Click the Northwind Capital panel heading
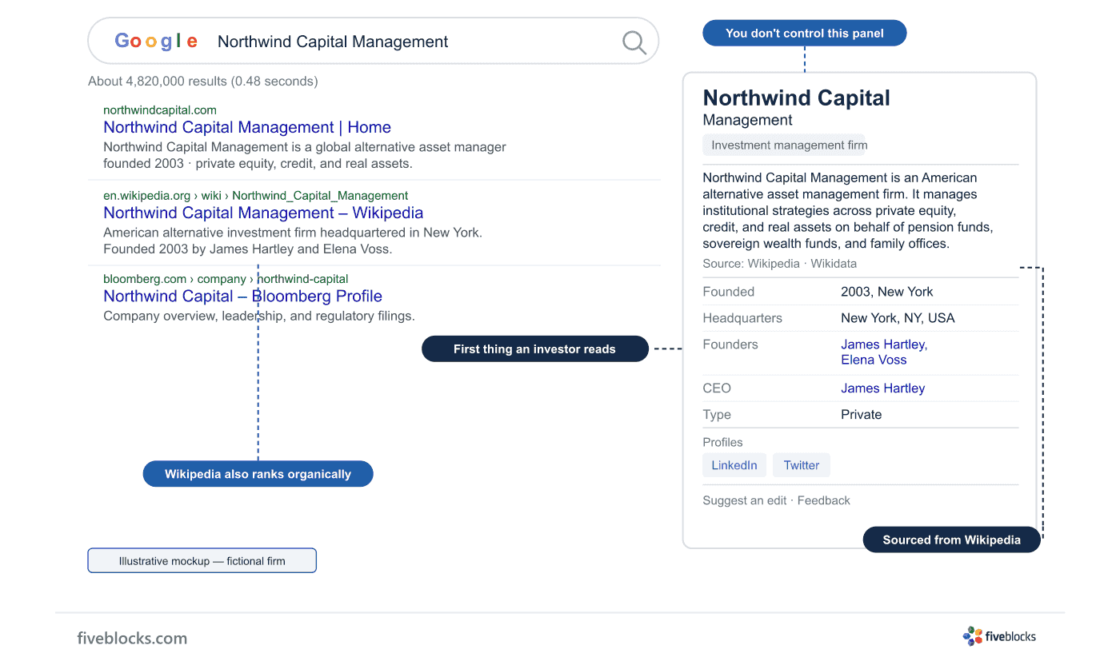Image resolution: width=1120 pixels, height=669 pixels. tap(796, 98)
